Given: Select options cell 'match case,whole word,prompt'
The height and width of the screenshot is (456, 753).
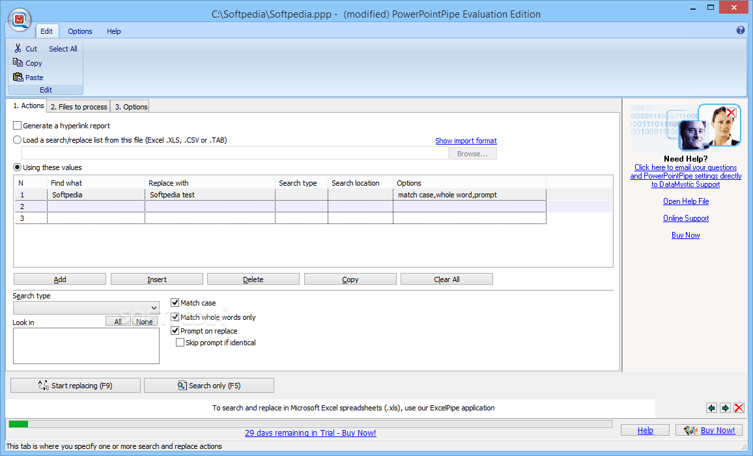Looking at the screenshot, I should click(470, 195).
